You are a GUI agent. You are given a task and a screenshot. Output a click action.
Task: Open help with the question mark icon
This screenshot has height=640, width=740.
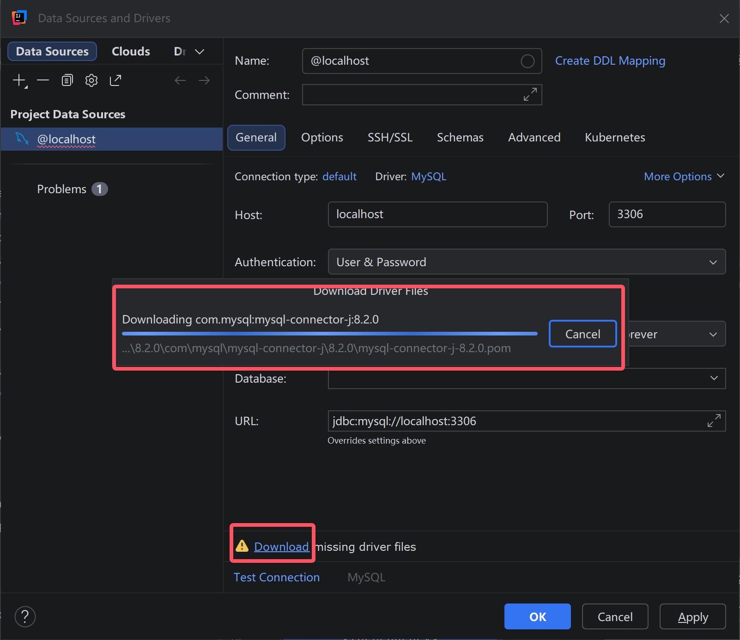pyautogui.click(x=25, y=616)
